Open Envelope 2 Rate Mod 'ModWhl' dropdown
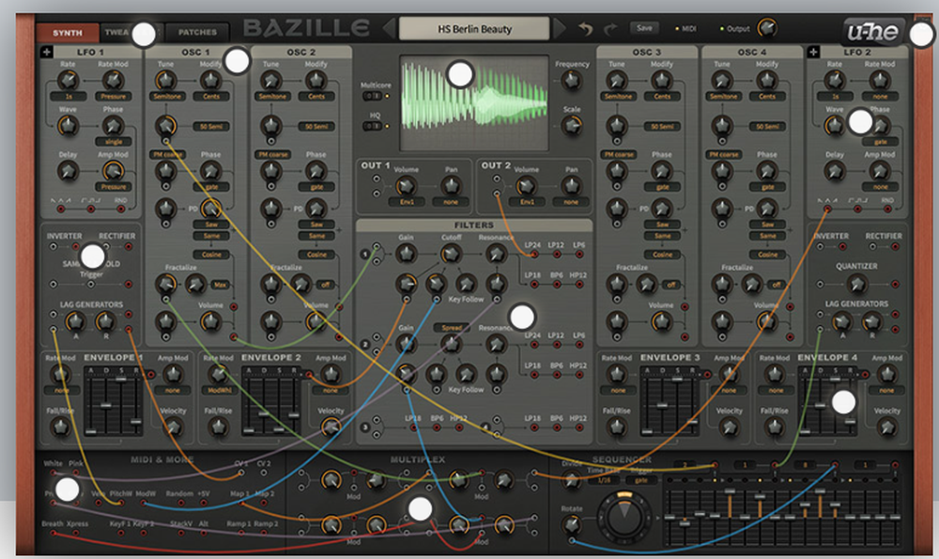This screenshot has height=559, width=939. coord(219,390)
